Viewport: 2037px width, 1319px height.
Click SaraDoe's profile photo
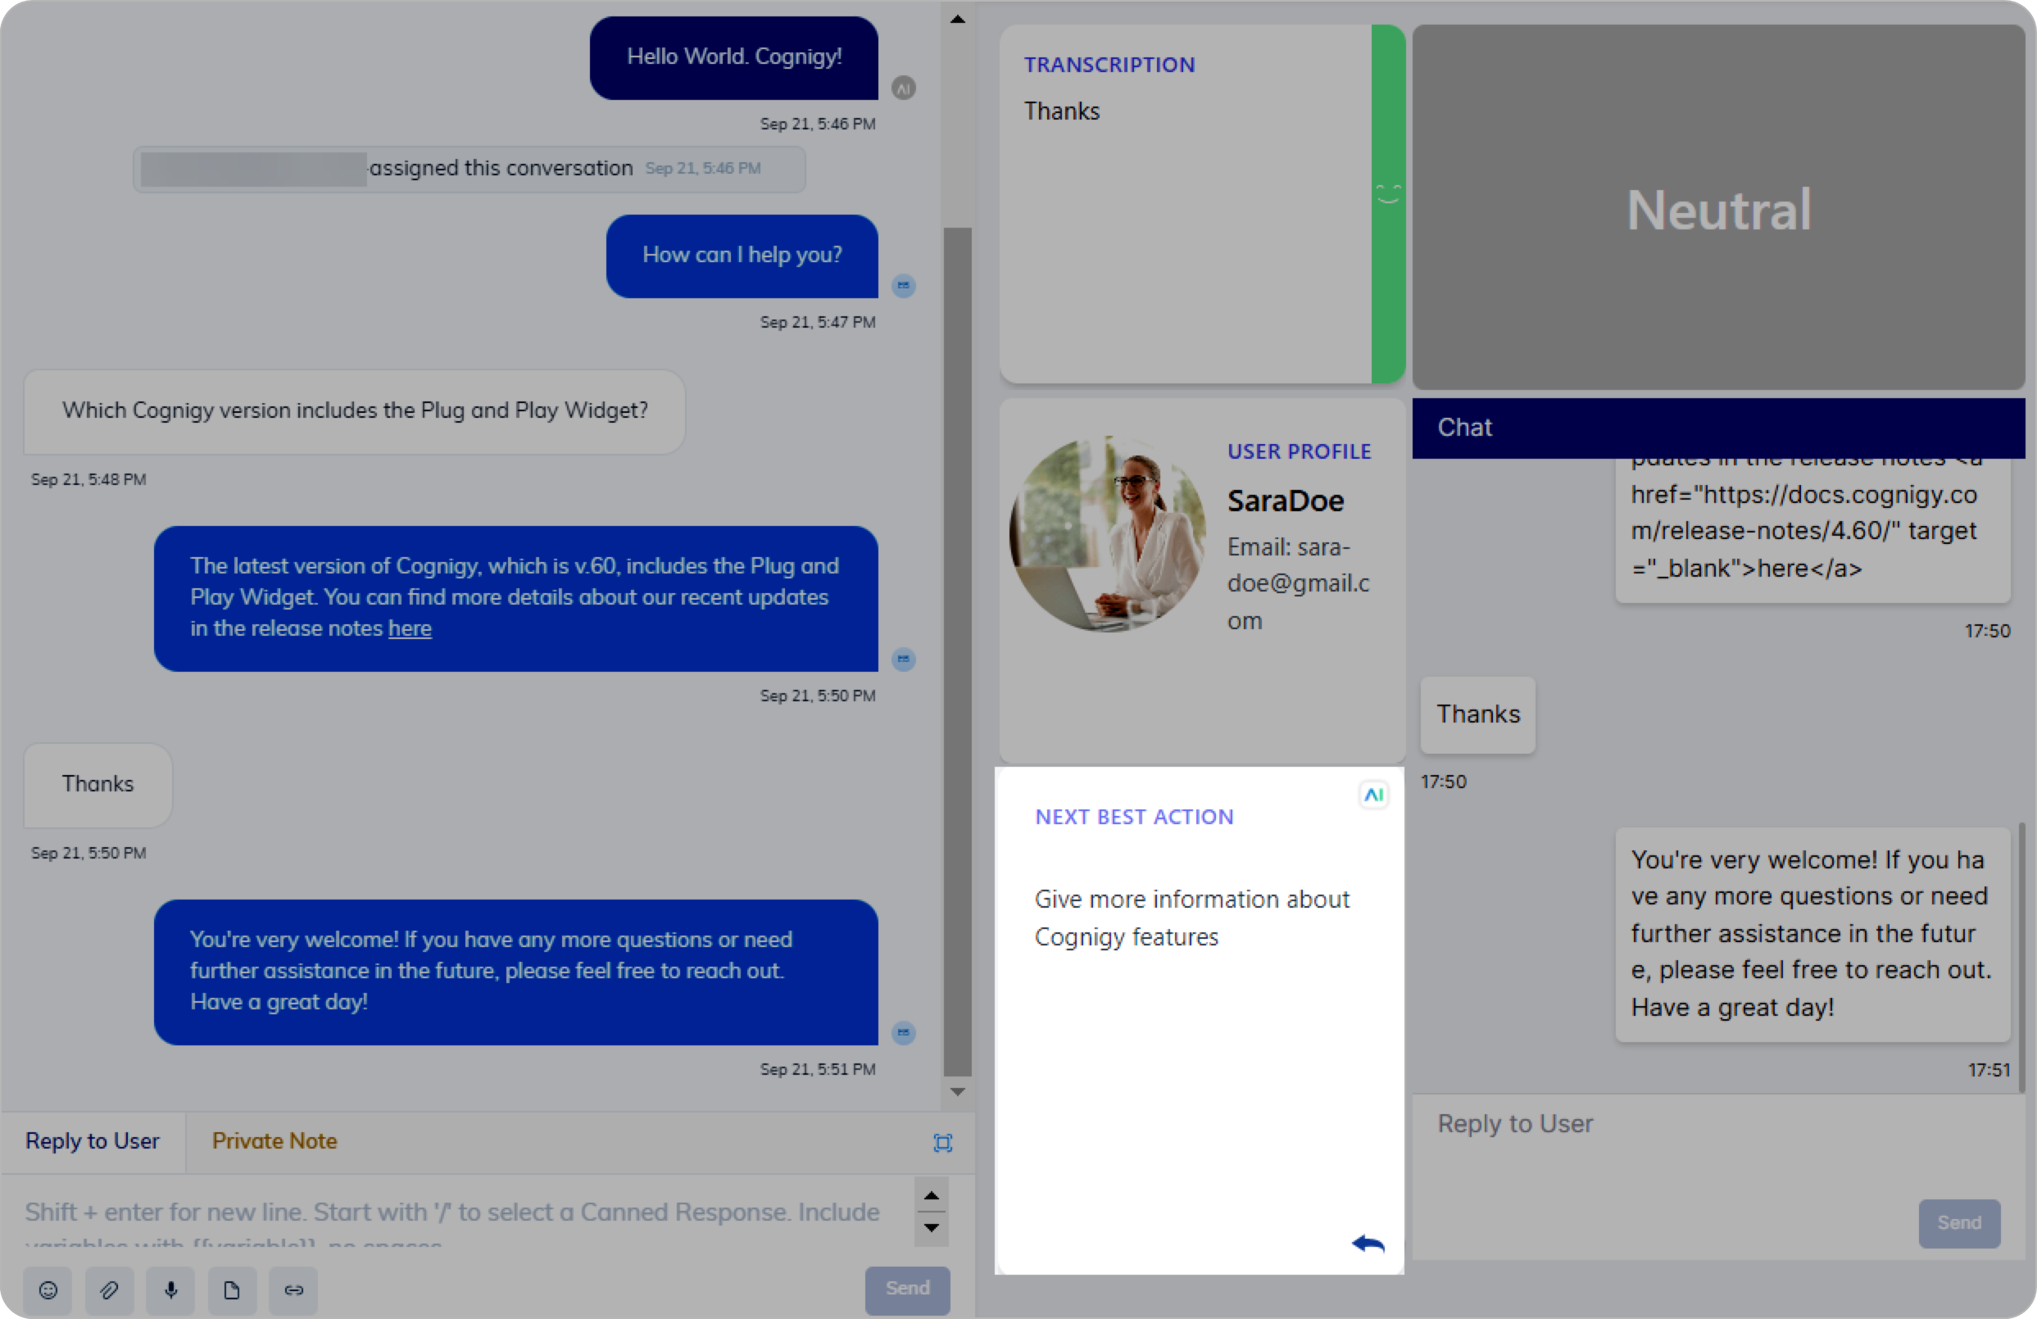1108,534
